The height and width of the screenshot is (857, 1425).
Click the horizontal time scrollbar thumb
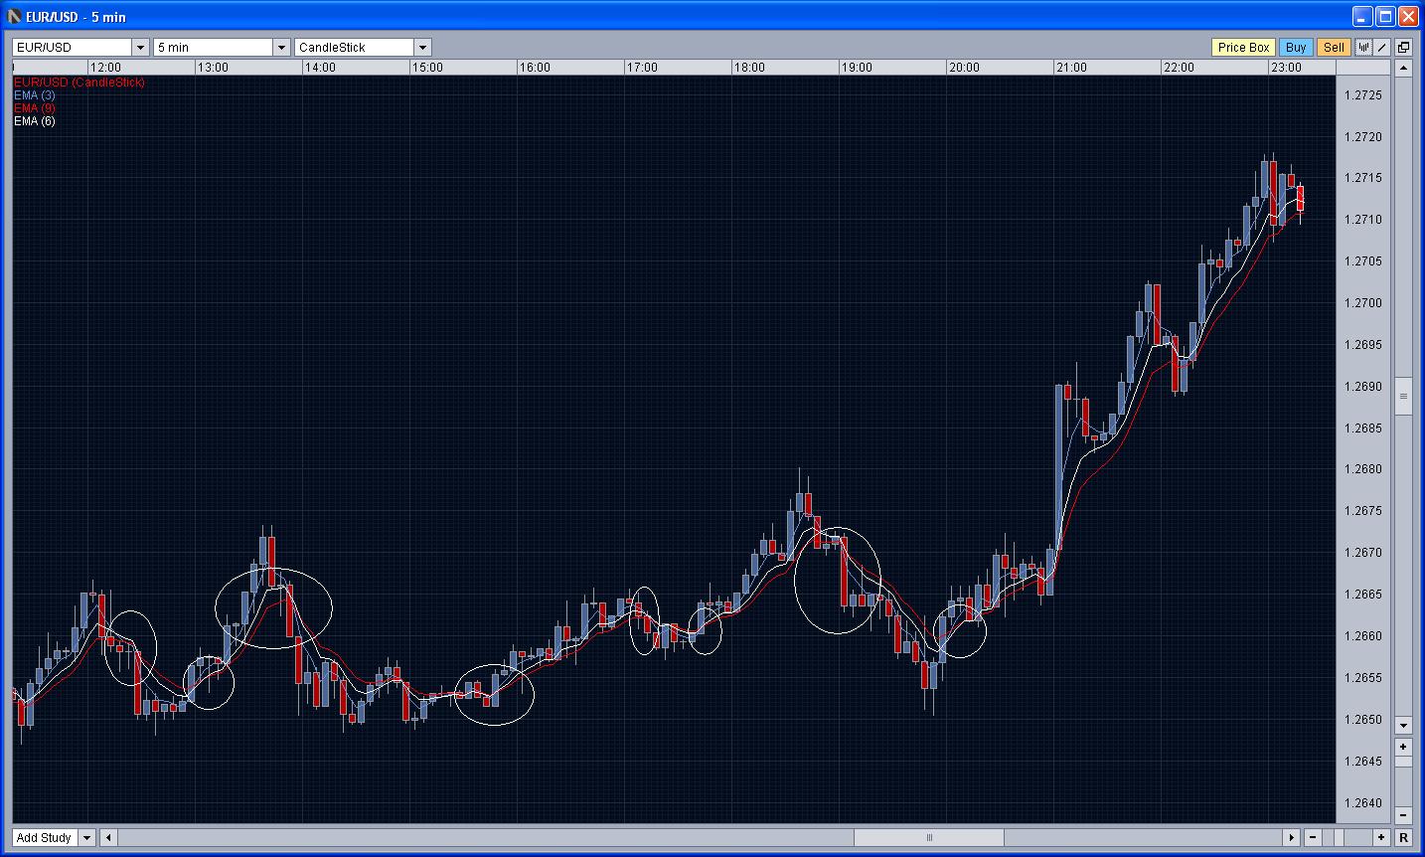(928, 838)
